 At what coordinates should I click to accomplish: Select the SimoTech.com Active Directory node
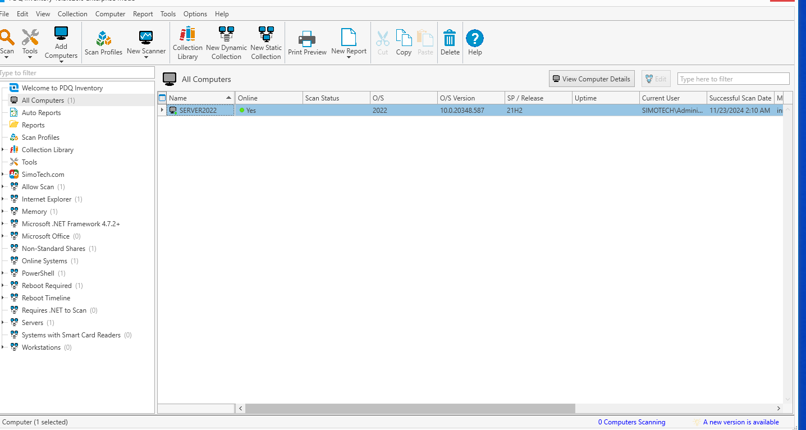click(43, 175)
